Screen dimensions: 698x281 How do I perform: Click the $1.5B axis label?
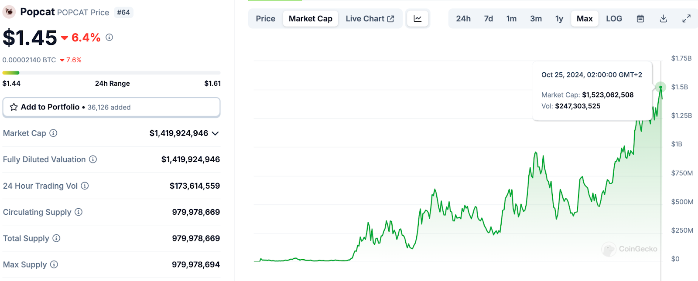pyautogui.click(x=680, y=87)
